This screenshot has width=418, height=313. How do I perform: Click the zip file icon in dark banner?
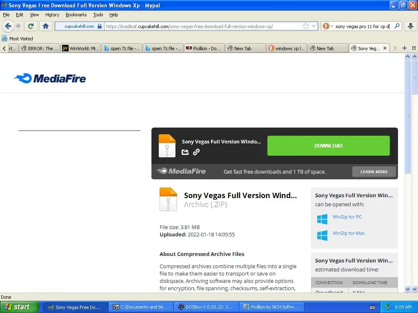[x=167, y=145]
